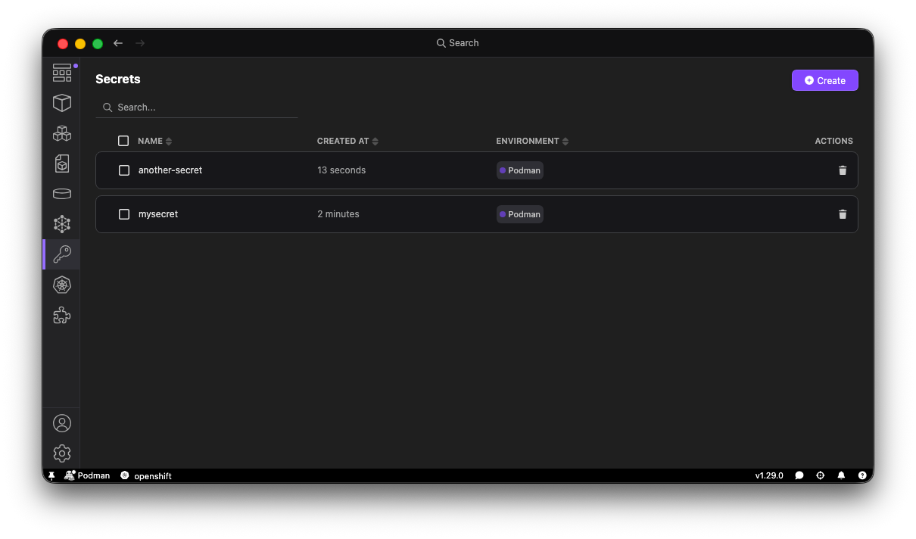
Task: Click openshift context in status bar
Action: point(146,475)
